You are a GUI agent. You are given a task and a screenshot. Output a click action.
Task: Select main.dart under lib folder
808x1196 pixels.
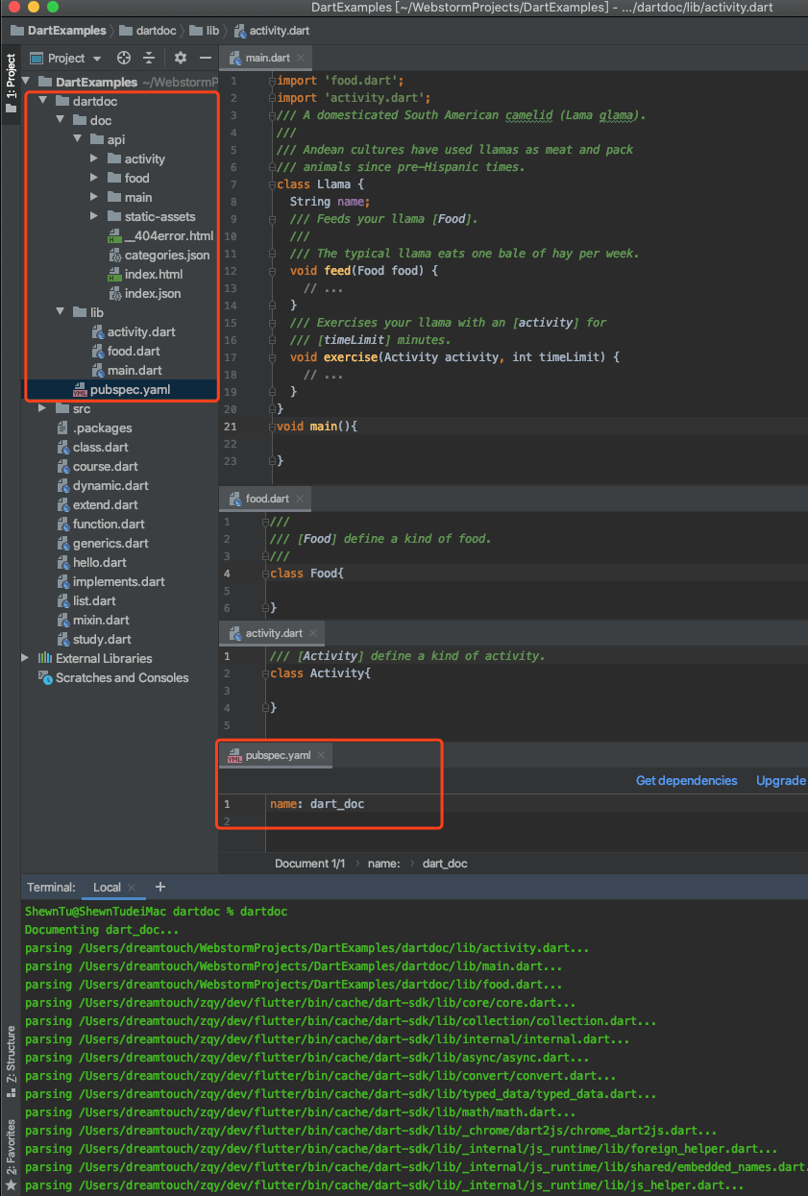[126, 370]
